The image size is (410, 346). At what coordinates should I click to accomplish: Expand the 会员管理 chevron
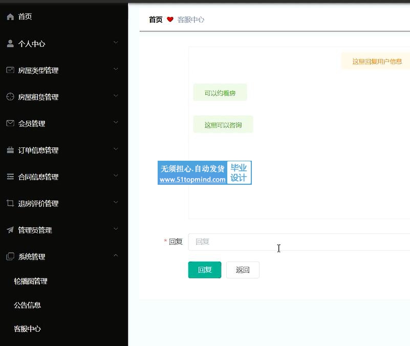(x=116, y=122)
